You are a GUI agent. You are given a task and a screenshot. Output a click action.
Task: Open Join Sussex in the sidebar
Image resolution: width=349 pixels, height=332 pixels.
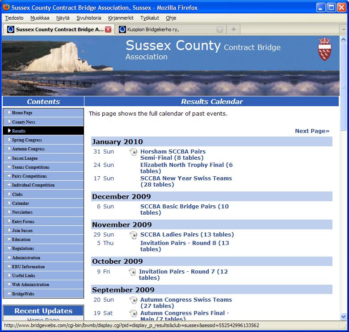[43, 230]
